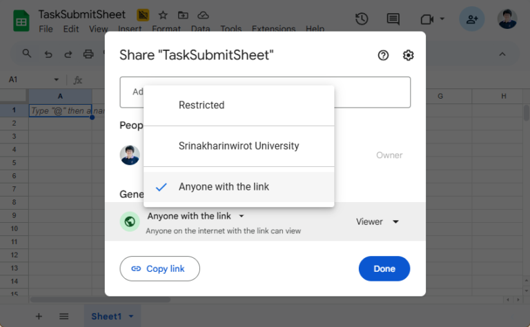This screenshot has height=327, width=530.
Task: Open the File menu
Action: [46, 29]
